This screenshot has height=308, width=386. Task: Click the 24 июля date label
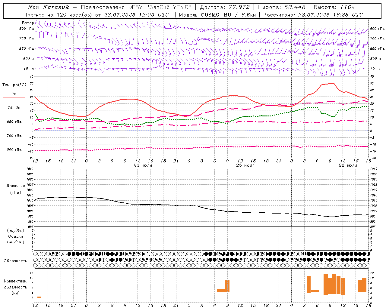coord(143,165)
